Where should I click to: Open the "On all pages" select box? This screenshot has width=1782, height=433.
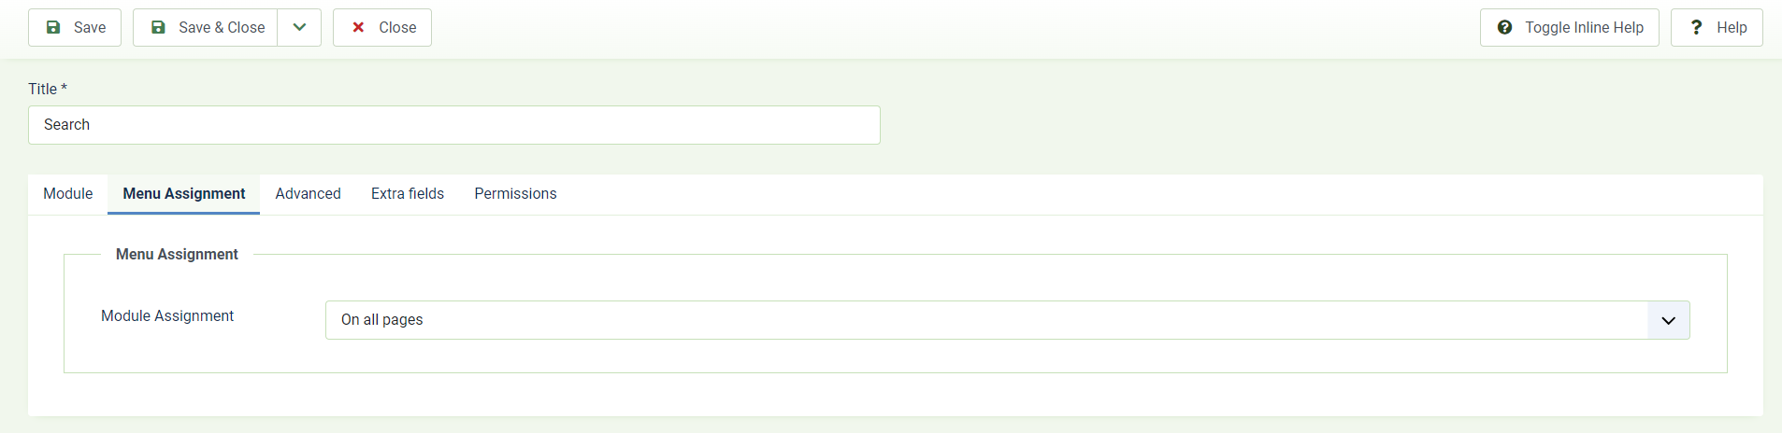click(1007, 320)
